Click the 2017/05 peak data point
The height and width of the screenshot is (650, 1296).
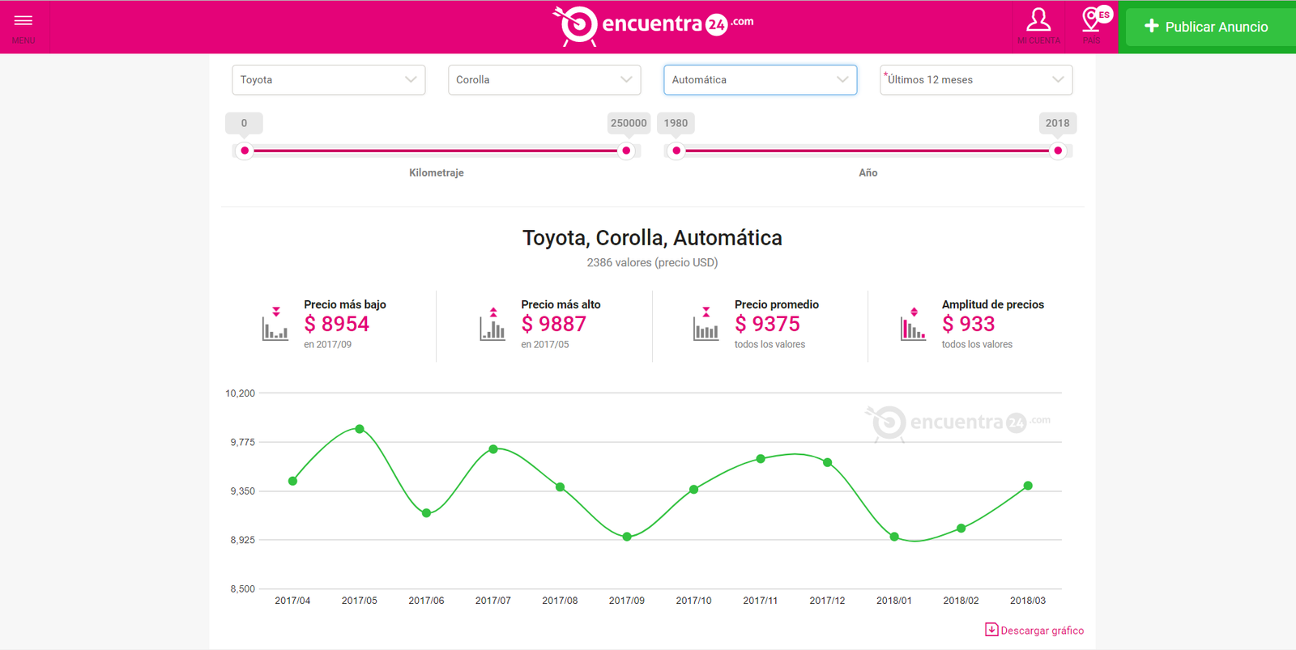coord(360,429)
